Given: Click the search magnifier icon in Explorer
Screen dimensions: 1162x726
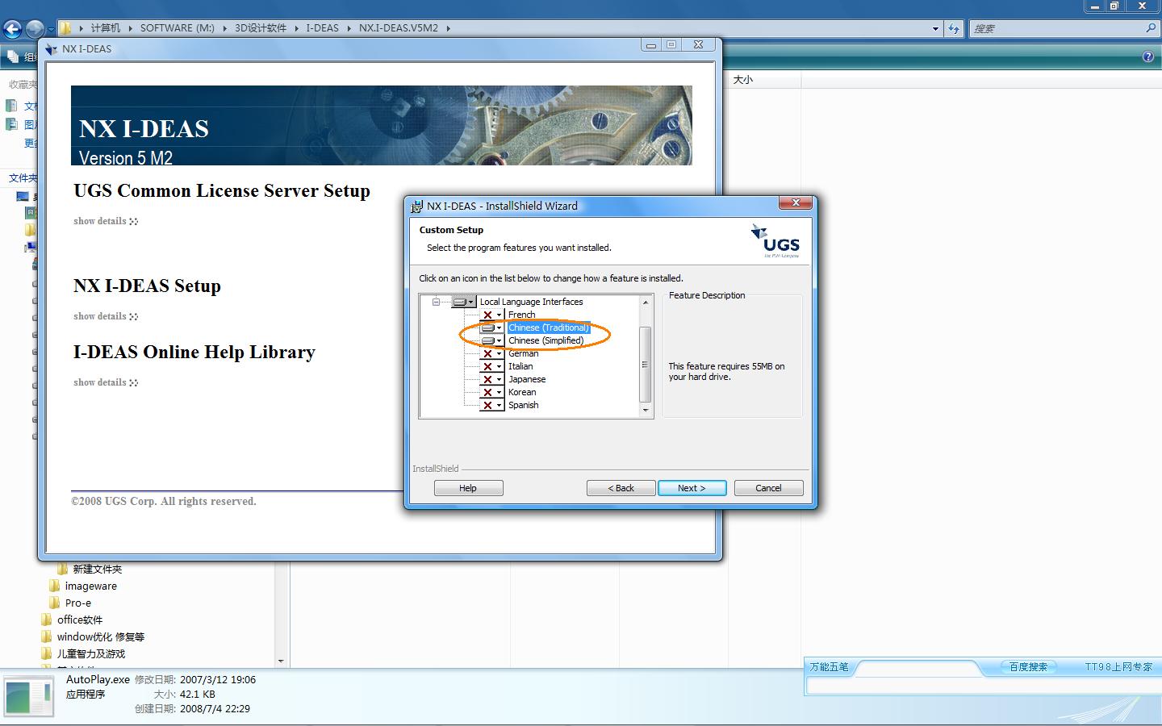Looking at the screenshot, I should tap(1151, 28).
